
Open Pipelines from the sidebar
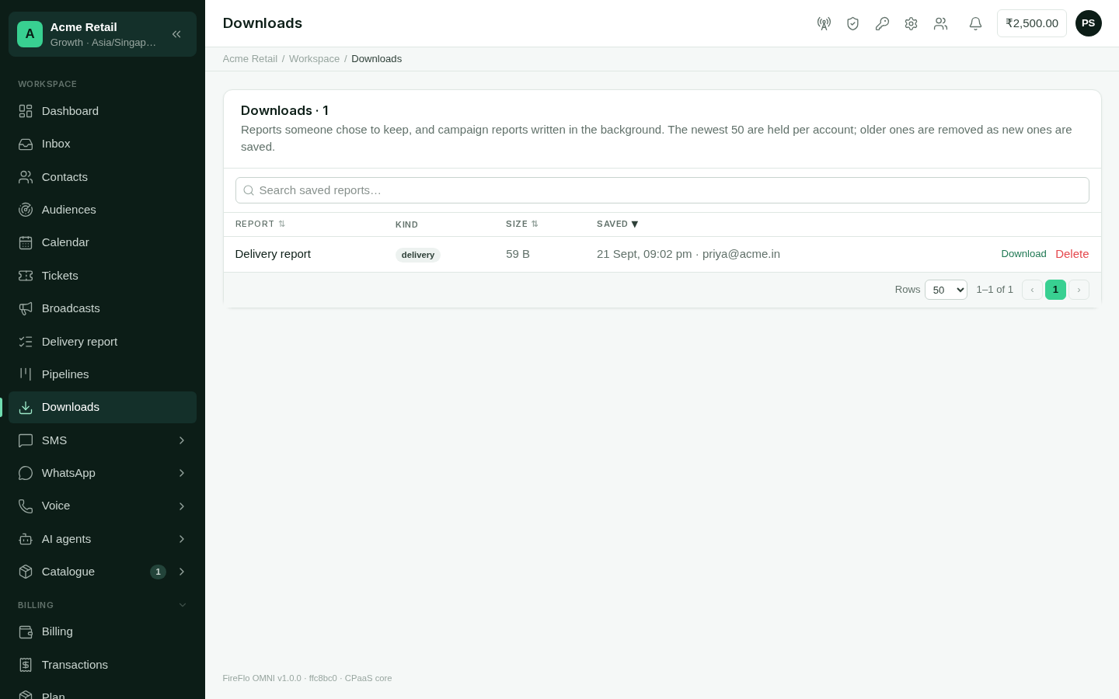(x=103, y=374)
